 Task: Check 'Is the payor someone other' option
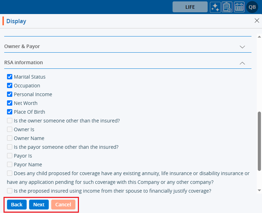(x=10, y=147)
